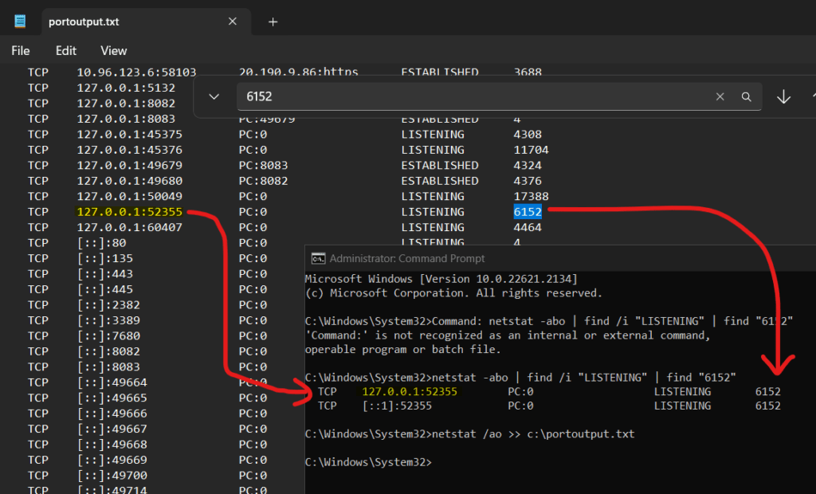
Task: Select highlighted address 127.0.0.1:52355 in Notepad
Action: point(130,212)
